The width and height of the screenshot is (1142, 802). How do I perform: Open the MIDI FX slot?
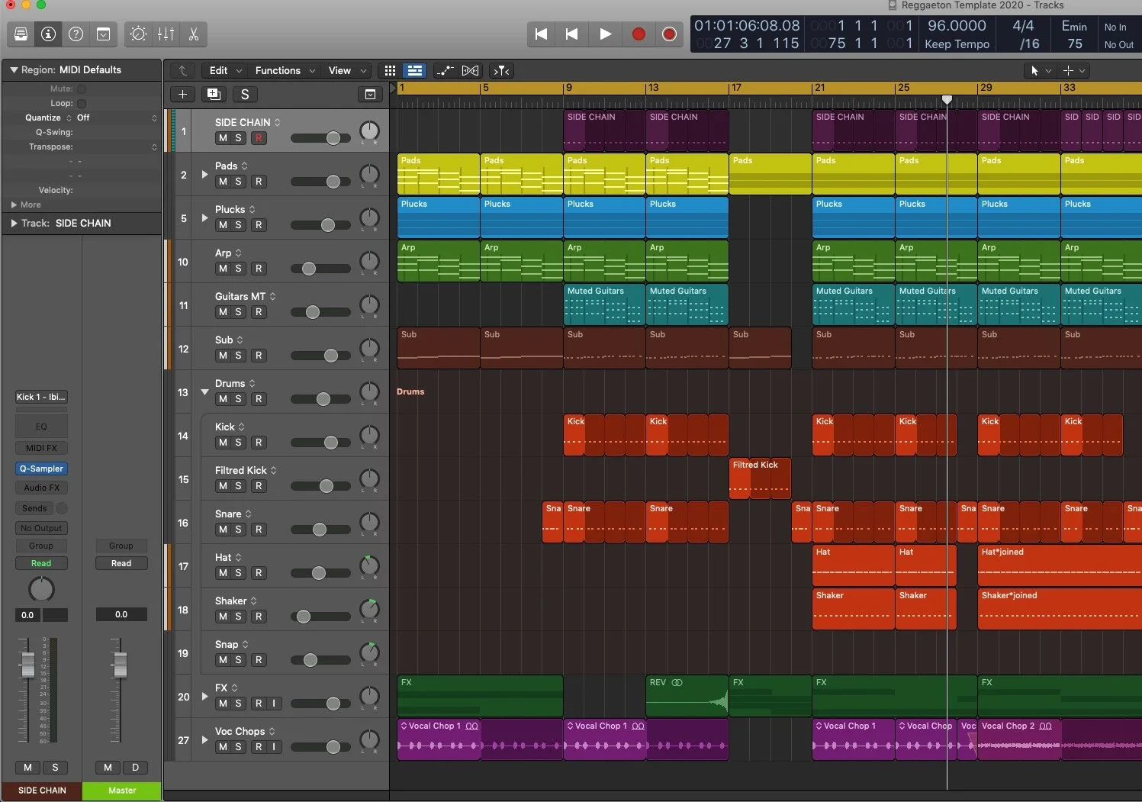coord(41,448)
